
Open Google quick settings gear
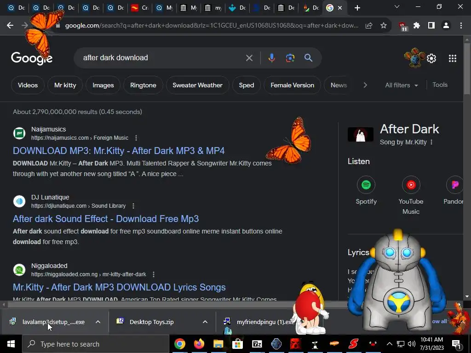tap(431, 58)
